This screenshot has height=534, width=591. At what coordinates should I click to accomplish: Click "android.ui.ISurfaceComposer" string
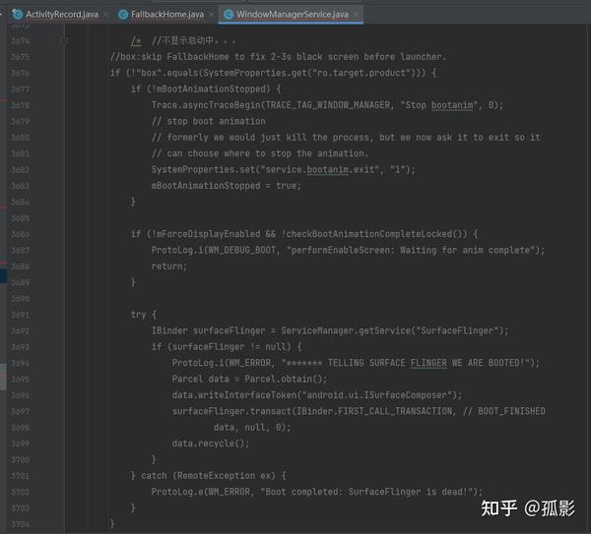(377, 395)
